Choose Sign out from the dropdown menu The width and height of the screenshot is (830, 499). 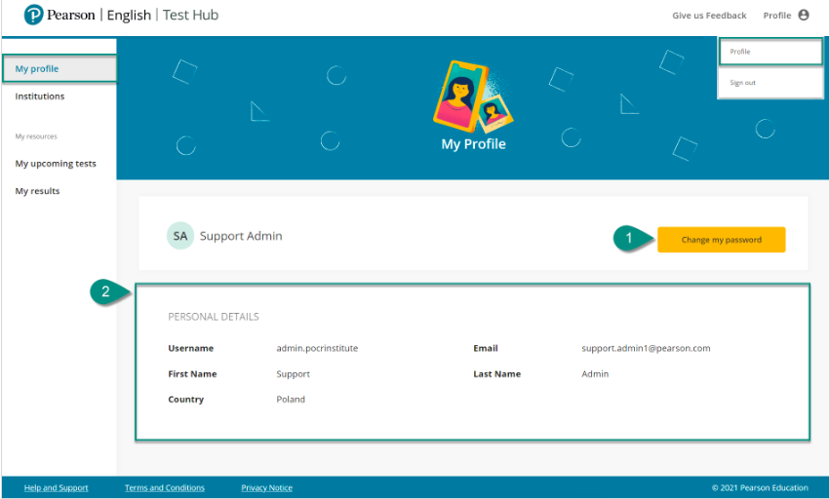tap(742, 83)
